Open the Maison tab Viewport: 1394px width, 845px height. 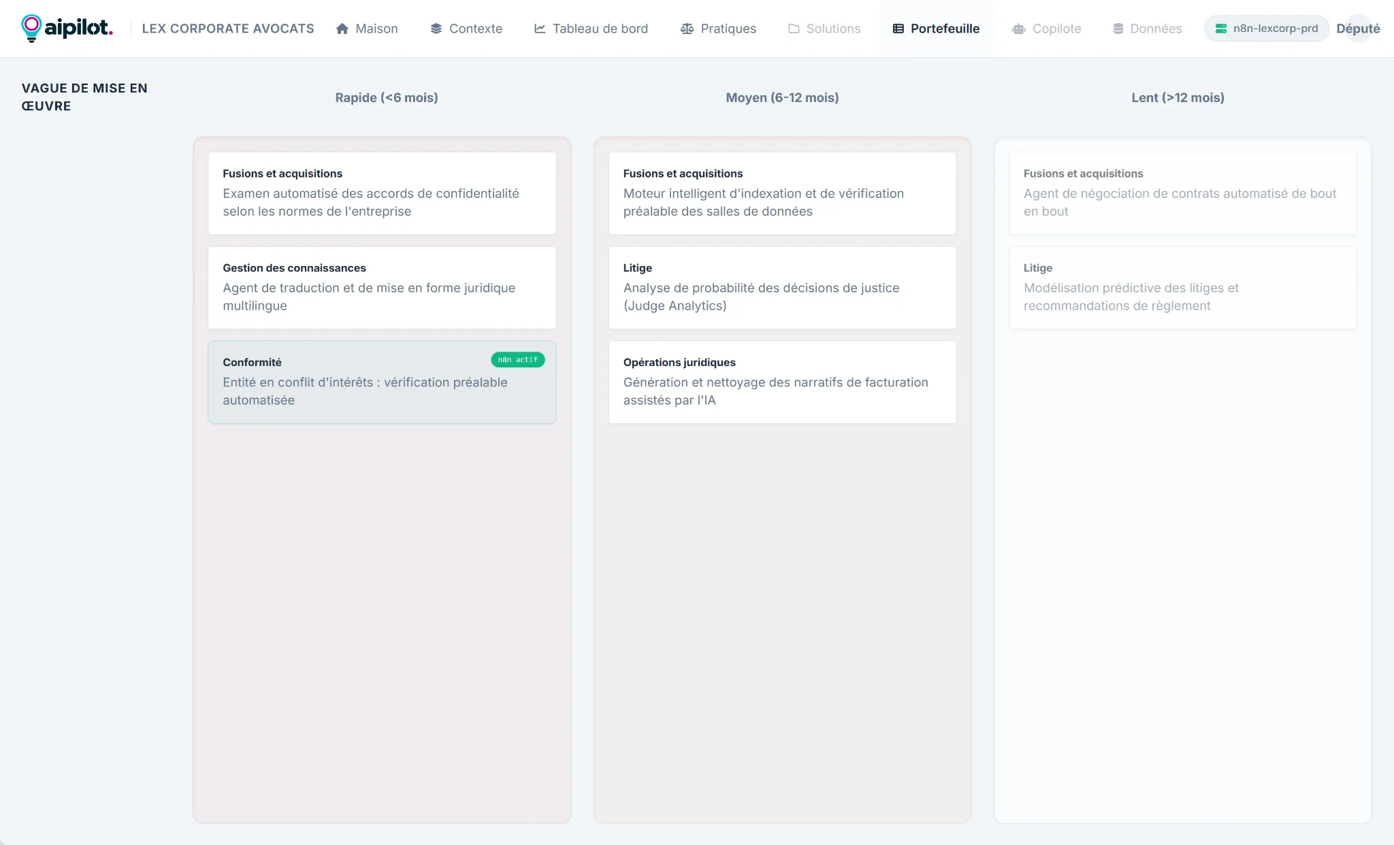367,29
